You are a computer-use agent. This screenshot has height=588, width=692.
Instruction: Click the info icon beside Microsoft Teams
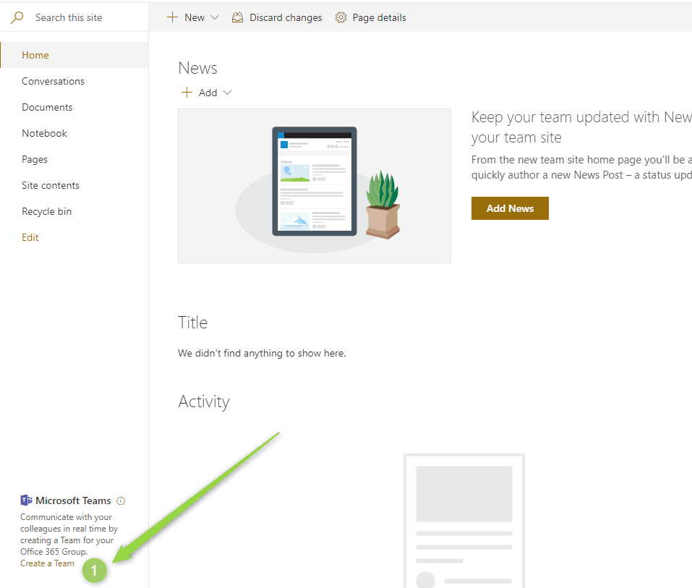coord(121,500)
